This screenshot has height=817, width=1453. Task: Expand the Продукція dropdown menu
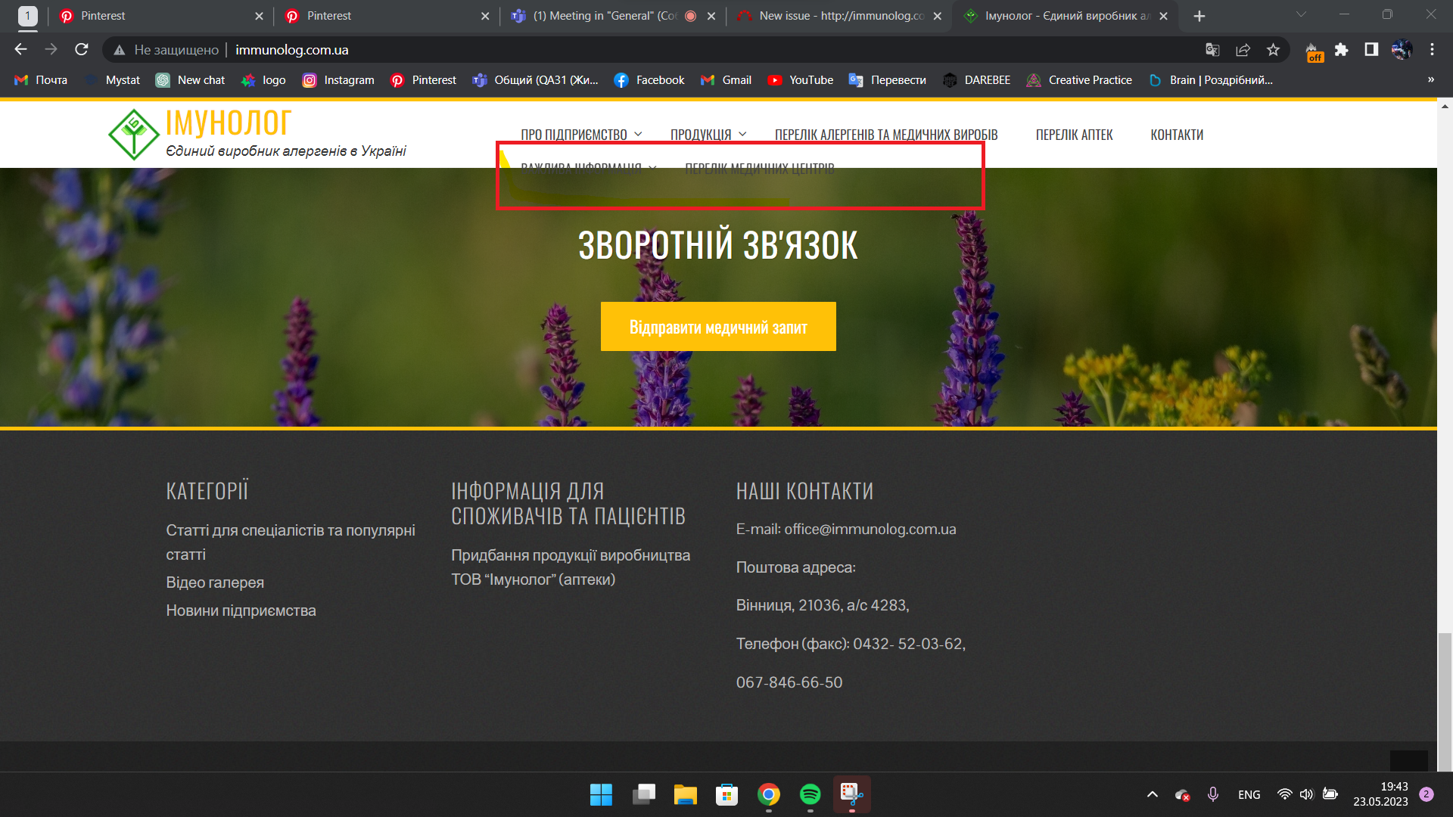[x=708, y=135]
